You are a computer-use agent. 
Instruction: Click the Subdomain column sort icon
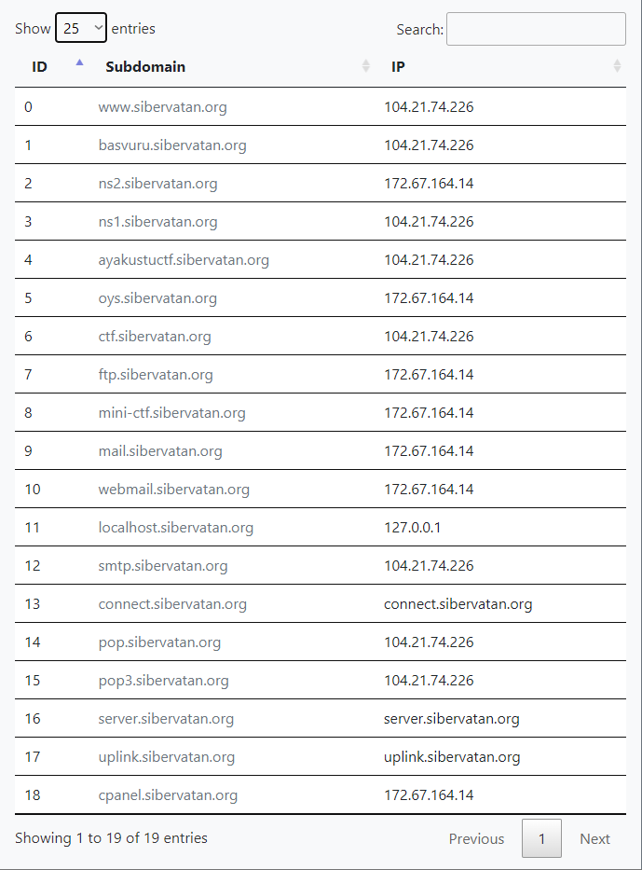[366, 66]
